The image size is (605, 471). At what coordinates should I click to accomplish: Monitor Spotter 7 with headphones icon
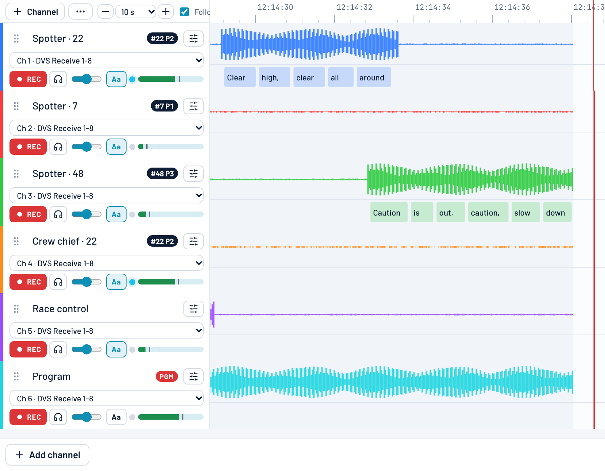[58, 147]
